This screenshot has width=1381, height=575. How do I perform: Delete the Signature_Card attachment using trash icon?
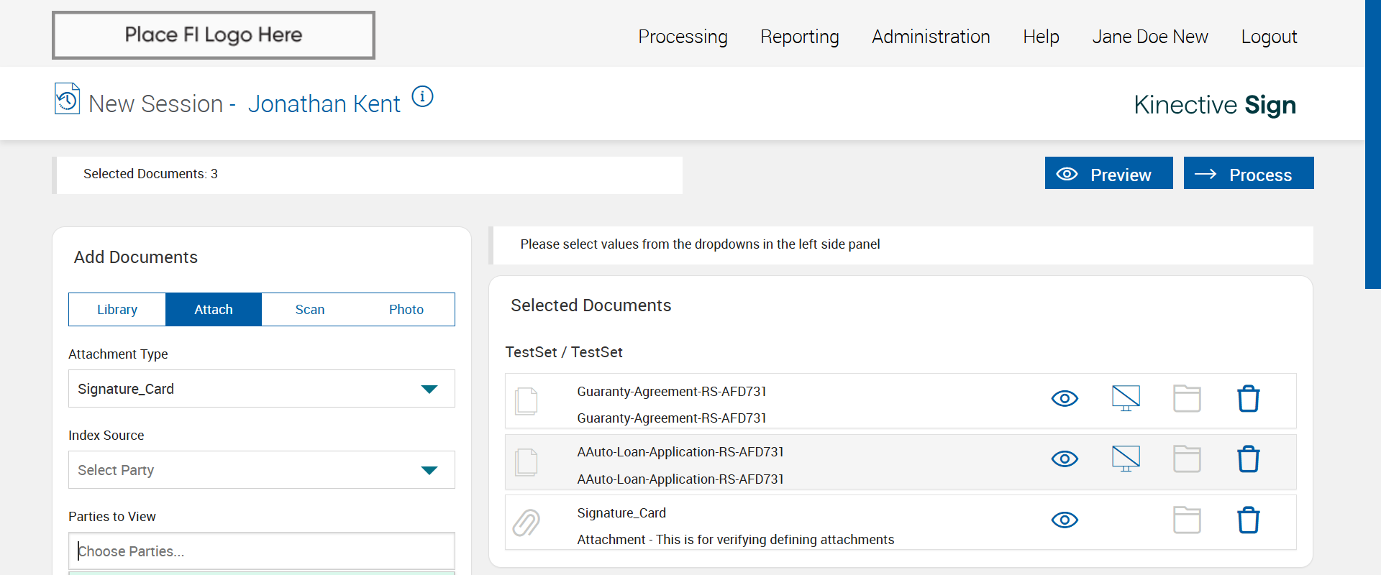tap(1248, 520)
